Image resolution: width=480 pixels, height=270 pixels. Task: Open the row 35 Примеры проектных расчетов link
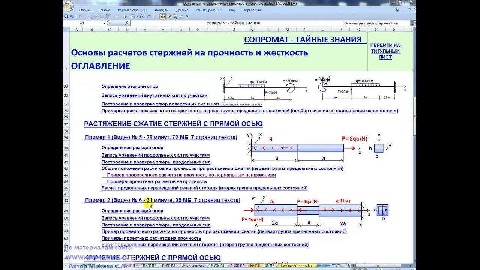click(x=249, y=111)
